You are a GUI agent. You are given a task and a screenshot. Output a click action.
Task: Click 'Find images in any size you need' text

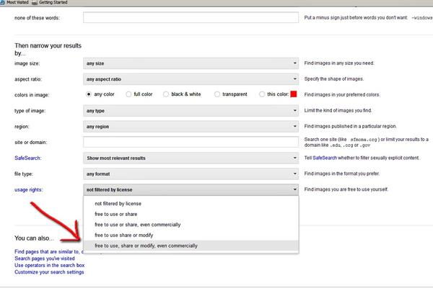(339, 63)
